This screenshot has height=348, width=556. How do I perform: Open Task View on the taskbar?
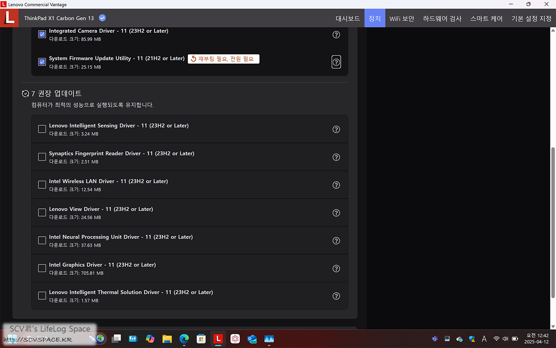[x=116, y=339]
